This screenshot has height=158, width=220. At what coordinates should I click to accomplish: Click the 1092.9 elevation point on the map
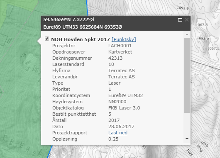tap(183, 8)
